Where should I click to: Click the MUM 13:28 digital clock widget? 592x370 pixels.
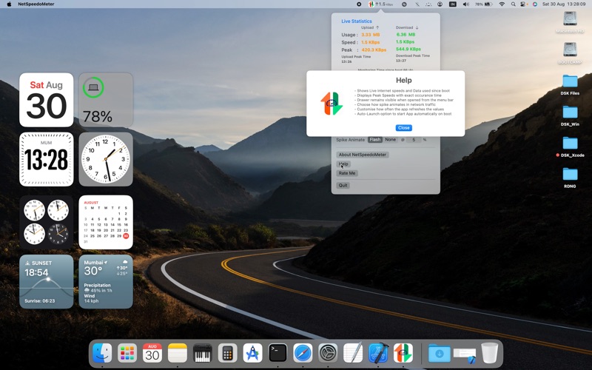[x=47, y=159]
